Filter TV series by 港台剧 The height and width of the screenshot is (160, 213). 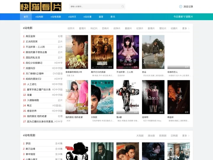click(151, 136)
